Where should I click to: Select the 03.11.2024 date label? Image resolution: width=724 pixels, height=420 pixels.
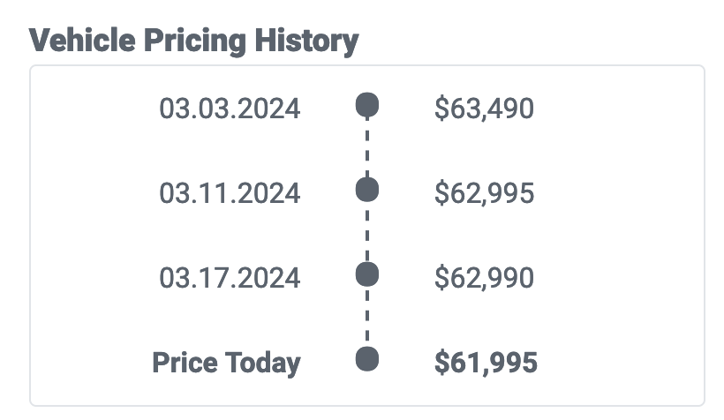click(x=230, y=193)
